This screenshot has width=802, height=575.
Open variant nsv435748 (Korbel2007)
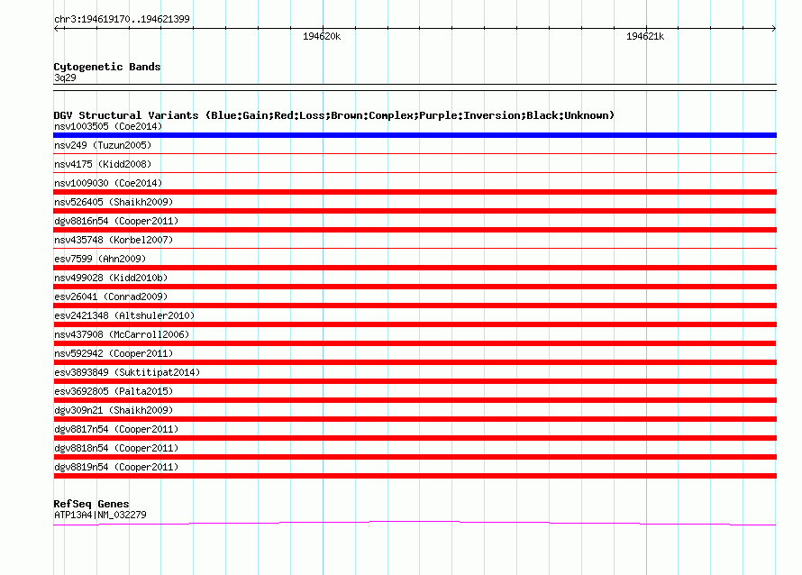pyautogui.click(x=114, y=240)
